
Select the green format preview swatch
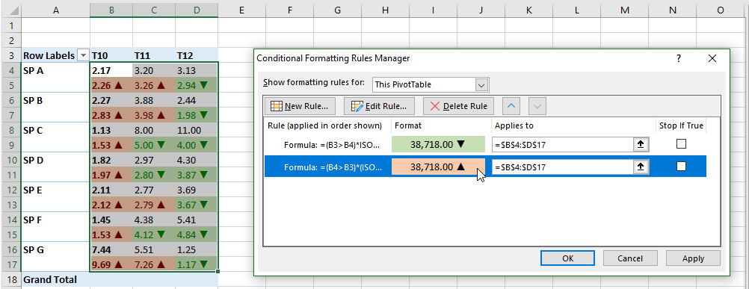(x=438, y=144)
